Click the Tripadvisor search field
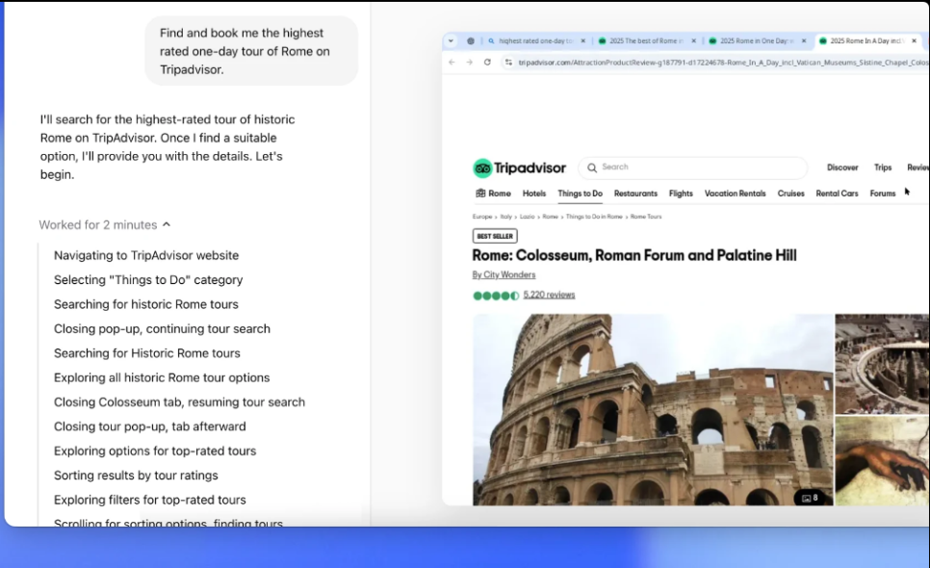This screenshot has height=568, width=930. coord(693,168)
